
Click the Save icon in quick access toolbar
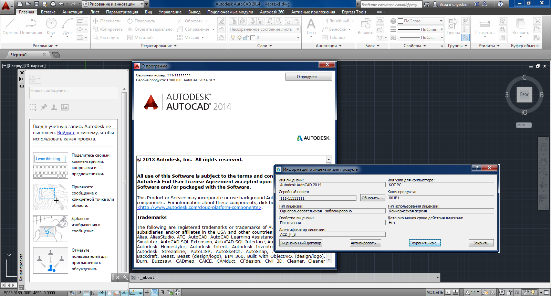pyautogui.click(x=36, y=4)
